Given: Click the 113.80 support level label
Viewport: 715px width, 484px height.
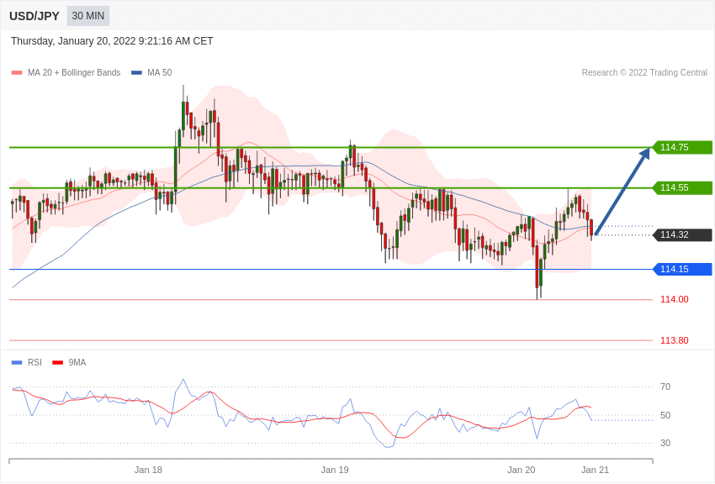Looking at the screenshot, I should coord(674,340).
